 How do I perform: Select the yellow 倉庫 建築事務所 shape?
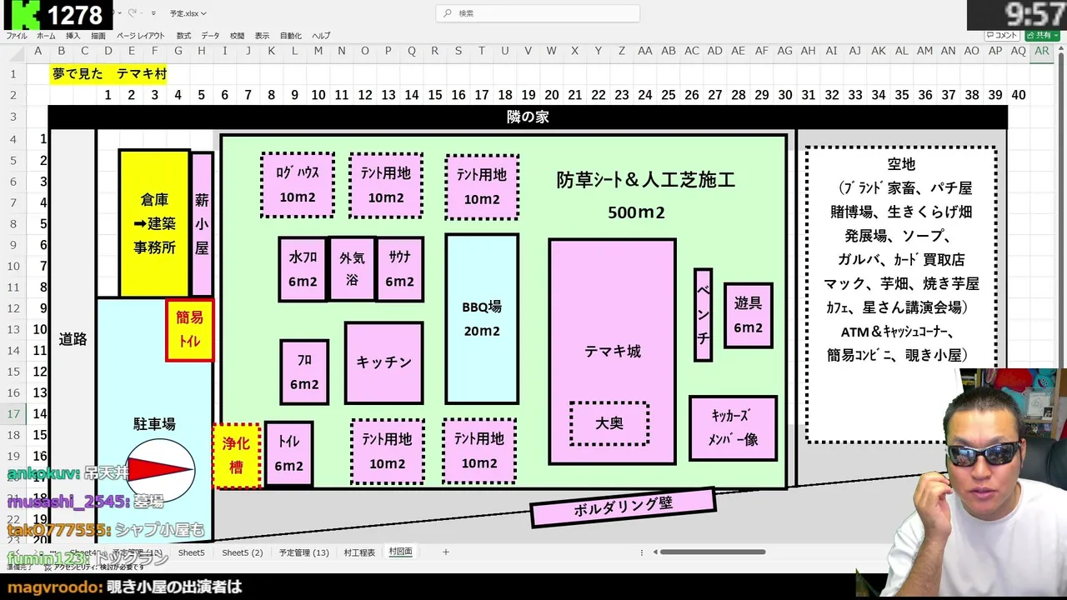pyautogui.click(x=154, y=223)
